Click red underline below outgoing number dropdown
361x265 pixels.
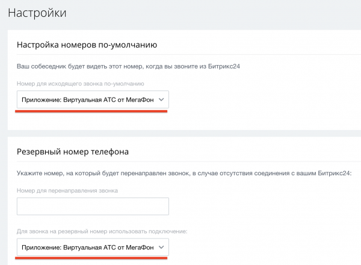pos(91,111)
